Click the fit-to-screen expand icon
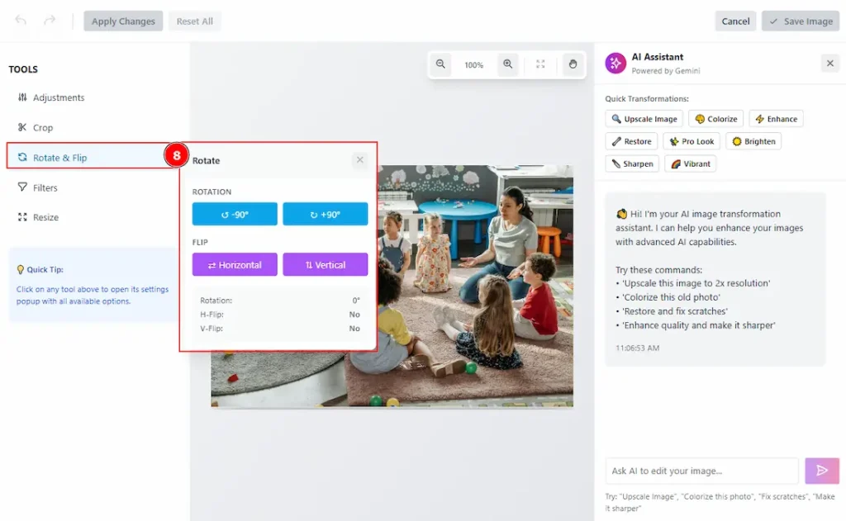The width and height of the screenshot is (846, 521). [x=540, y=64]
